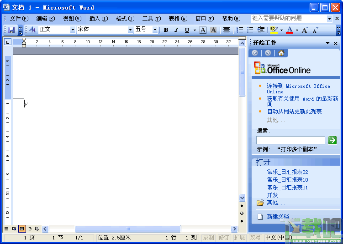Screen dimensions: 343x244
Task: Toggle Italic formatting
Action: (x=177, y=30)
